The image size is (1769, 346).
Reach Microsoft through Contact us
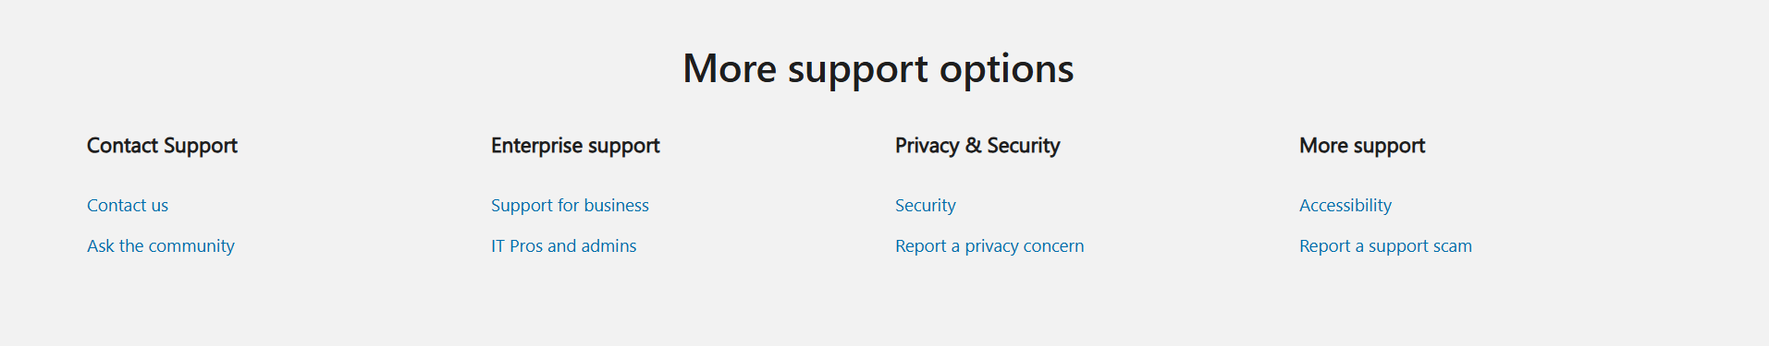pyautogui.click(x=128, y=206)
